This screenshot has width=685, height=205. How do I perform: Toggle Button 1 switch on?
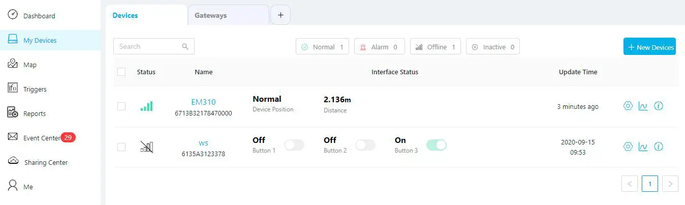[294, 145]
